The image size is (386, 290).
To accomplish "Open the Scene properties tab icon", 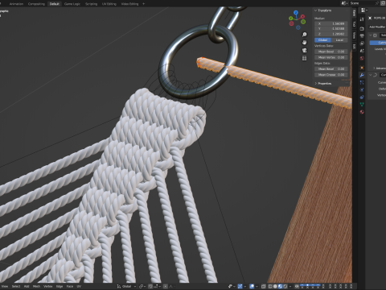I will [x=362, y=51].
